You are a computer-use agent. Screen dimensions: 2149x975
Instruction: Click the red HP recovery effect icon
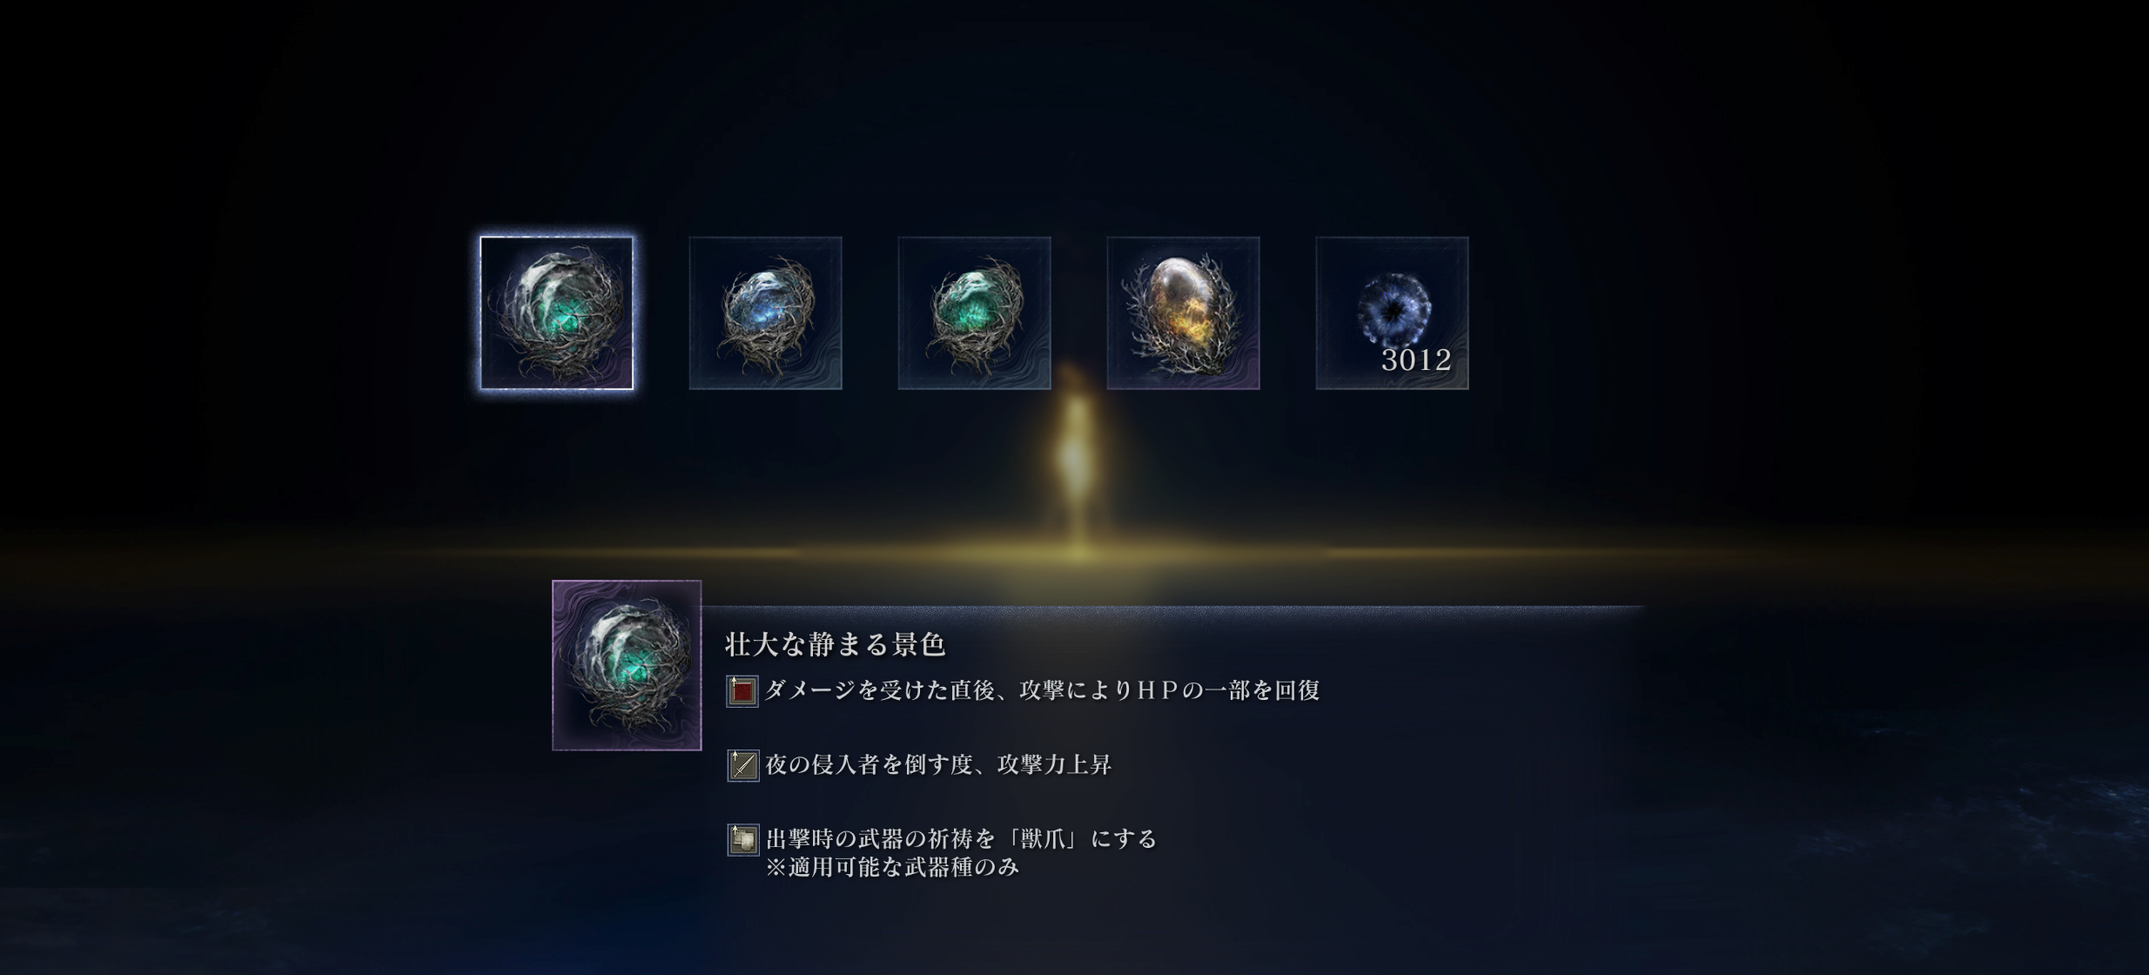click(x=742, y=691)
